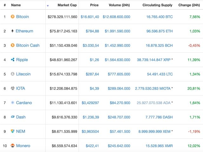Image resolution: width=203 pixels, height=152 pixels.
Task: Click the Bitcoin coin icon
Action: coord(13,17)
